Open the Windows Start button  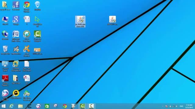(x=3, y=106)
